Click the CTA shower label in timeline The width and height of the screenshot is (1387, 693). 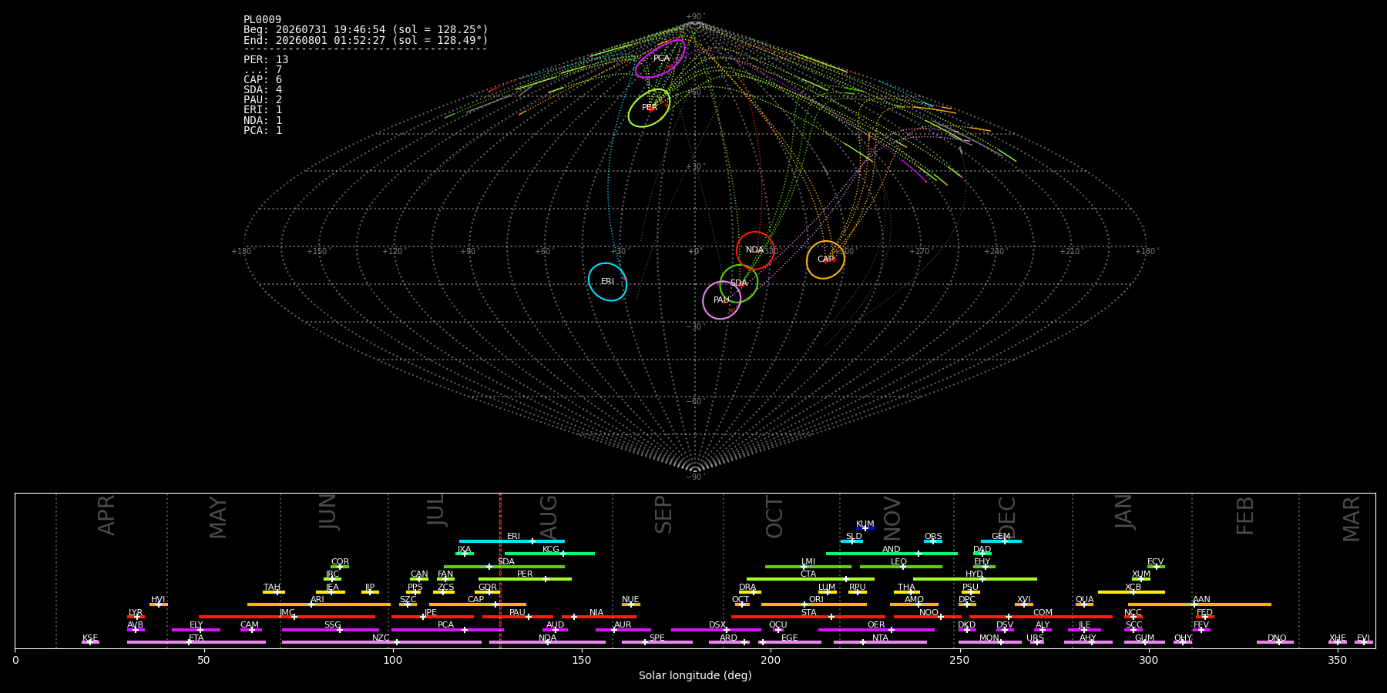tap(808, 574)
